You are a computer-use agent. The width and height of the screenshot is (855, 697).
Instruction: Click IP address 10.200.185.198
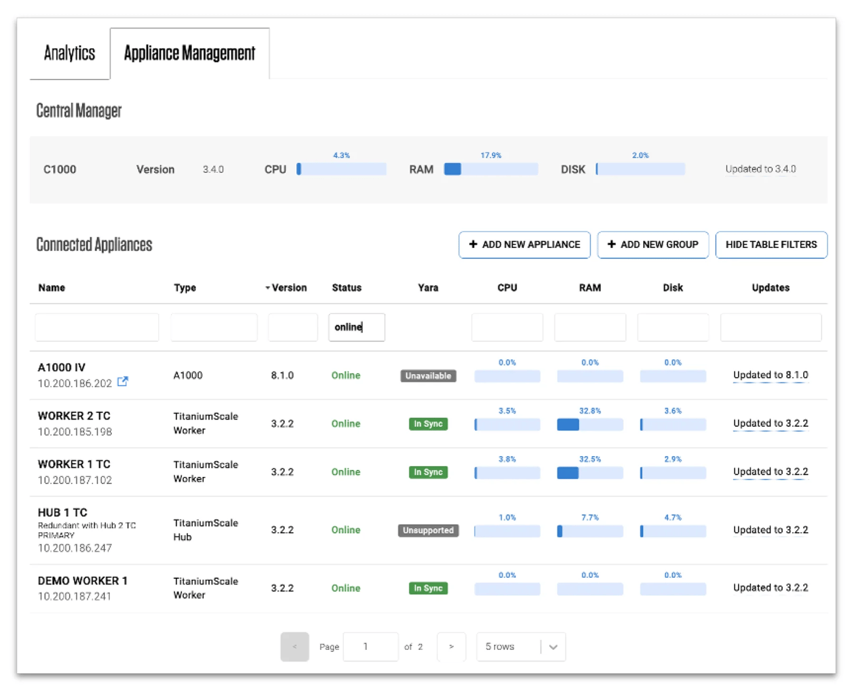(x=75, y=432)
